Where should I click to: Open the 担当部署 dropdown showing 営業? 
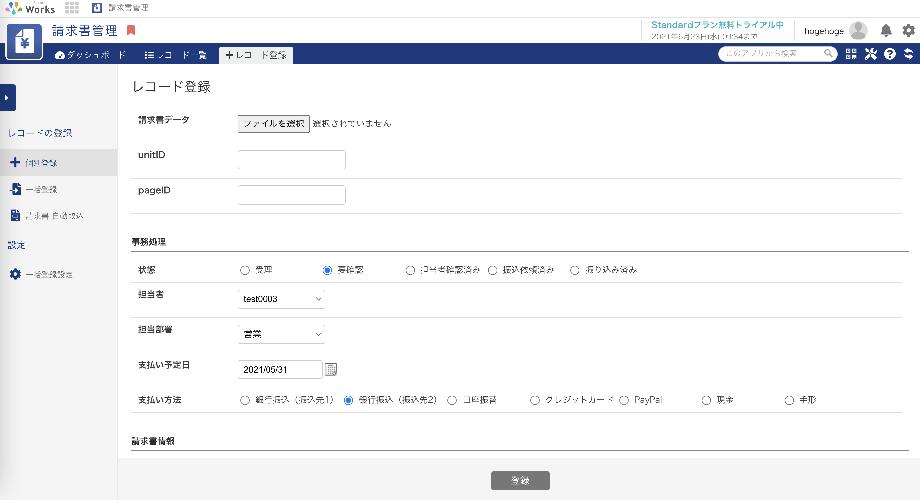(281, 334)
